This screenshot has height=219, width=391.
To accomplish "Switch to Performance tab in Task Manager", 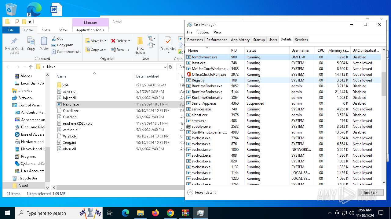I will click(x=217, y=40).
